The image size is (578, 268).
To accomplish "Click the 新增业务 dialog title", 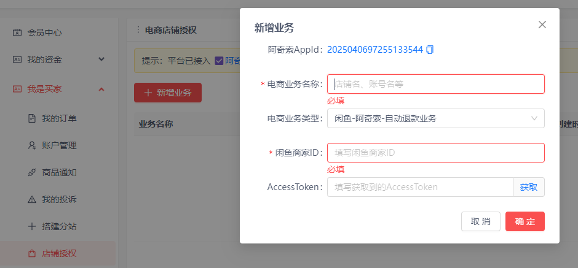I will pos(274,28).
